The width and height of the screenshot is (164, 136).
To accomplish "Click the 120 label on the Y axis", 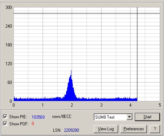I will pyautogui.click(x=9, y=64).
